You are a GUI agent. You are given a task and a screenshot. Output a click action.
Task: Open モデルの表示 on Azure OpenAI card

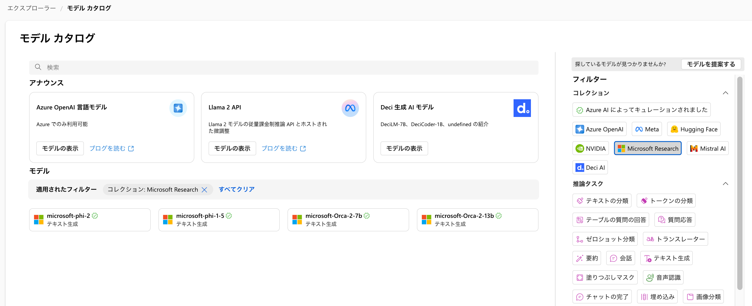pos(60,148)
